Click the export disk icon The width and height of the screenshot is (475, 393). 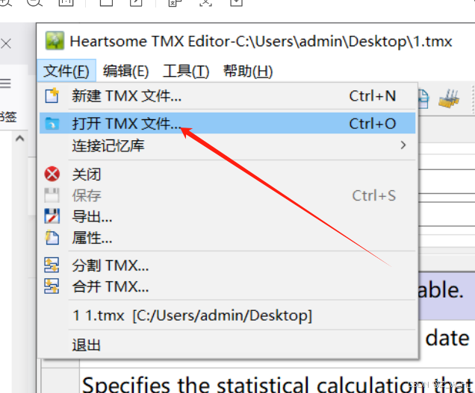(52, 216)
